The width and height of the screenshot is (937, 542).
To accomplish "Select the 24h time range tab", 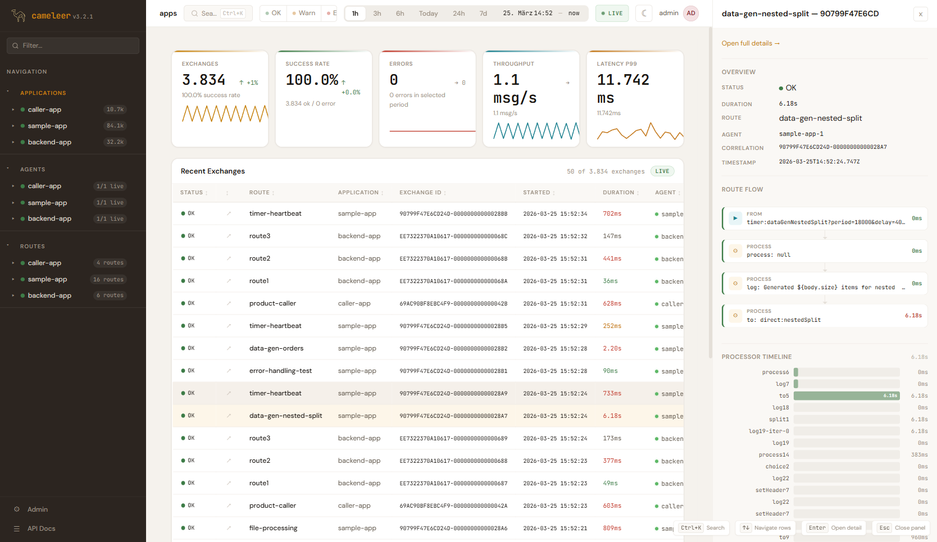I will (x=458, y=13).
